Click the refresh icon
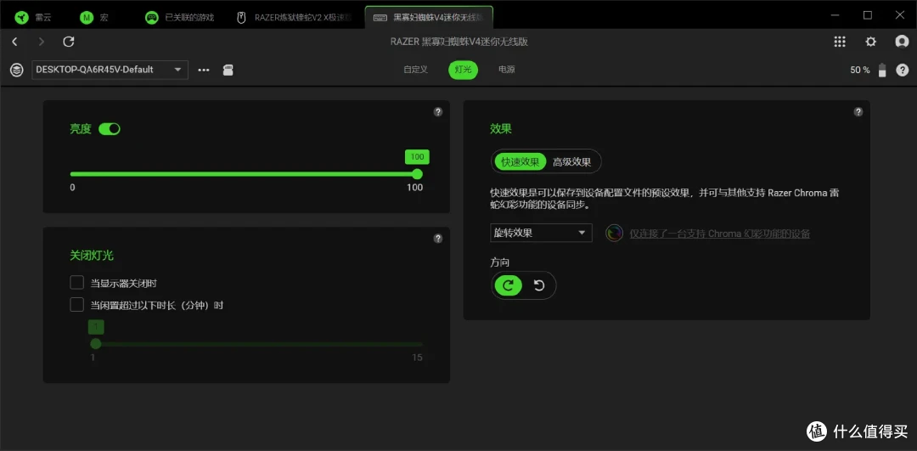The height and width of the screenshot is (451, 917). (69, 42)
